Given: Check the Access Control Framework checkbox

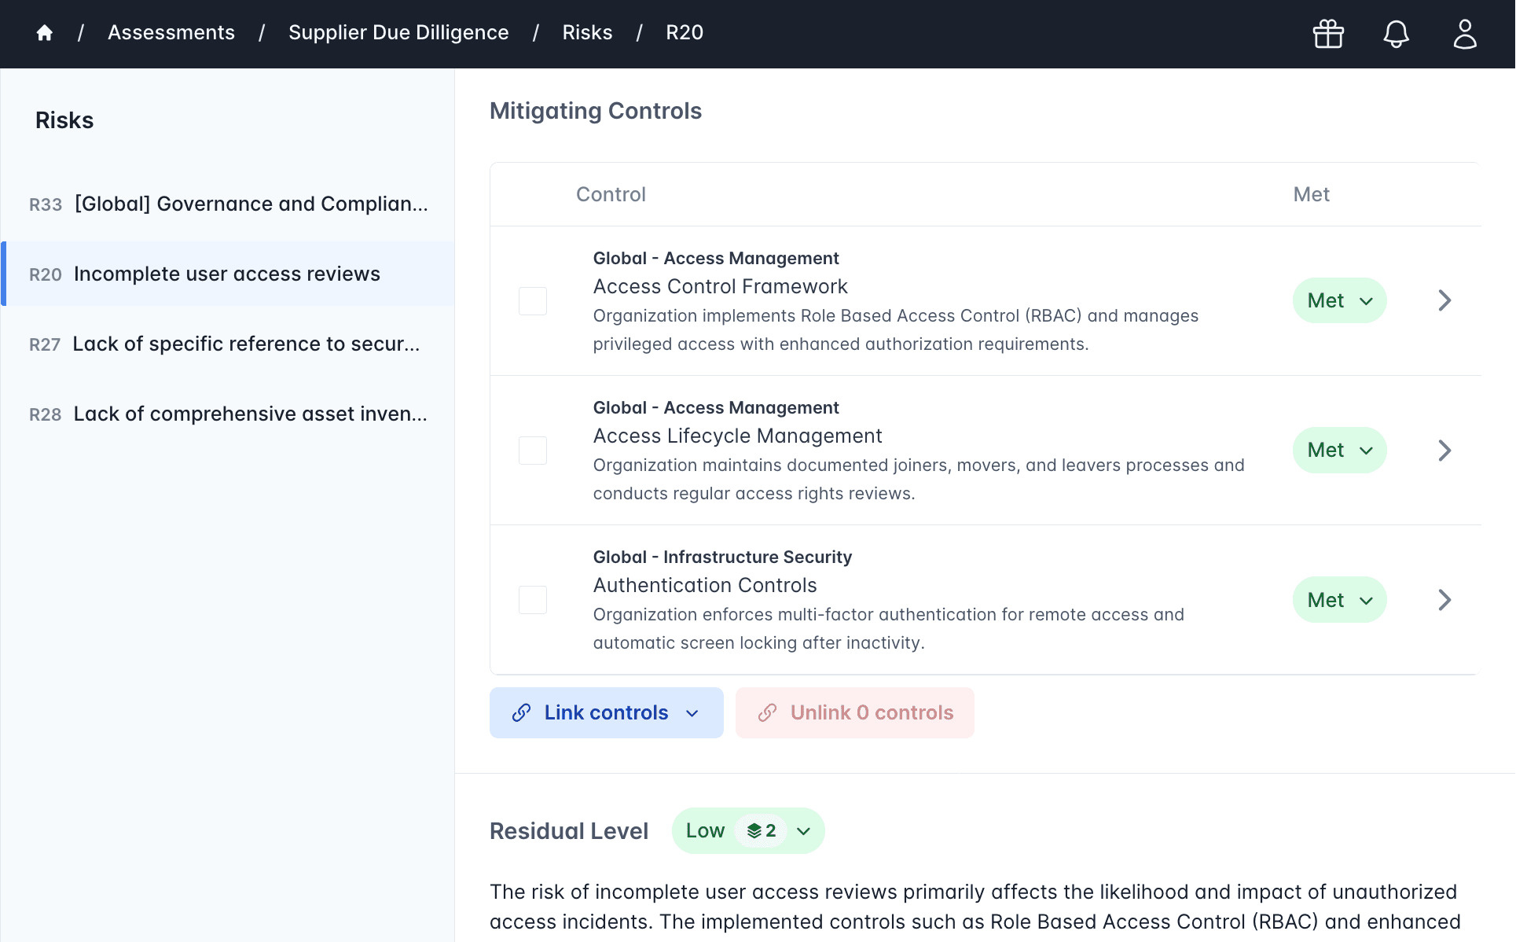Looking at the screenshot, I should pos(533,300).
